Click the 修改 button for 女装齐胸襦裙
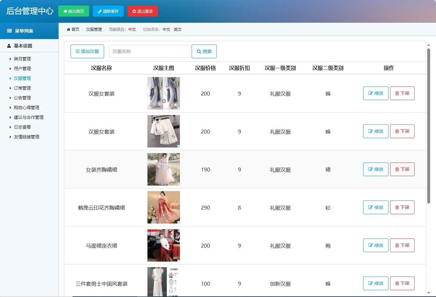 point(375,169)
